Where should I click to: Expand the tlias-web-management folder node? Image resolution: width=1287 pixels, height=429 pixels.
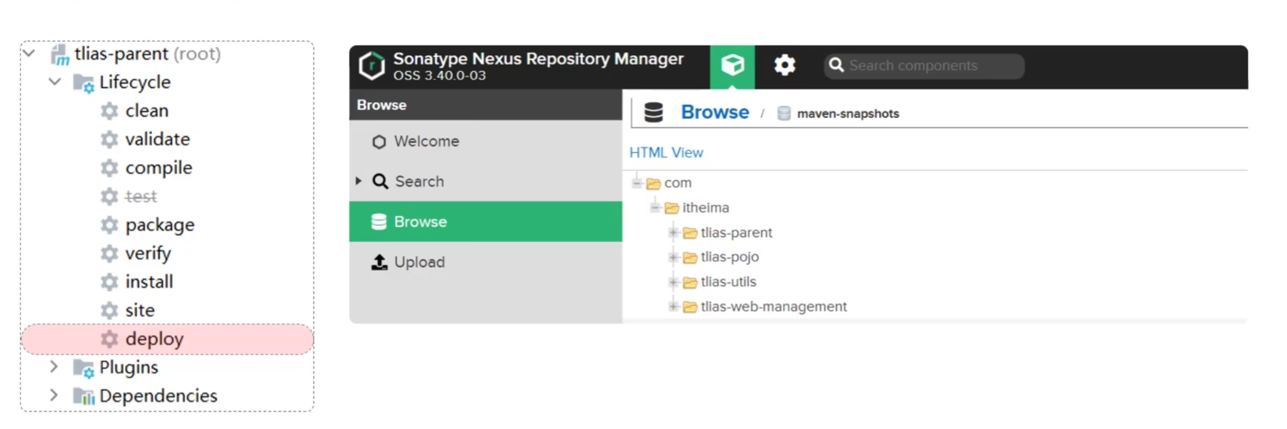pos(674,306)
